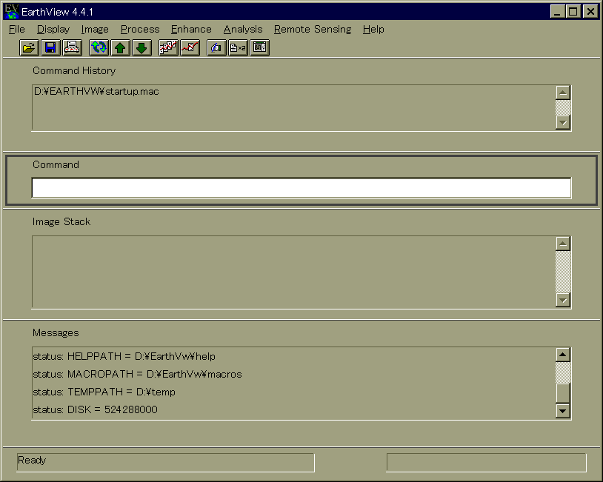Open the Image menu
This screenshot has width=603, height=482.
click(x=95, y=29)
